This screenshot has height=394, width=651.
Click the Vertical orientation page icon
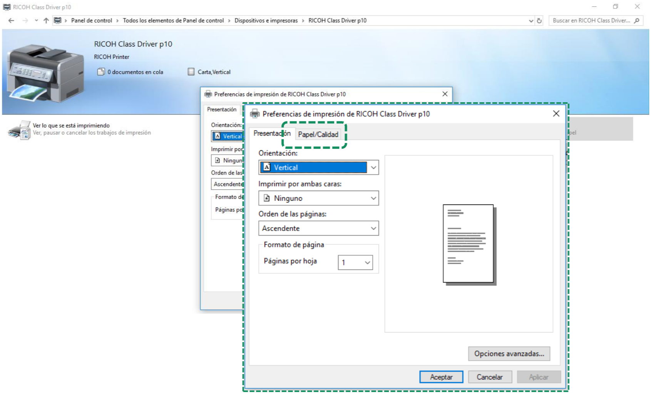pyautogui.click(x=266, y=167)
